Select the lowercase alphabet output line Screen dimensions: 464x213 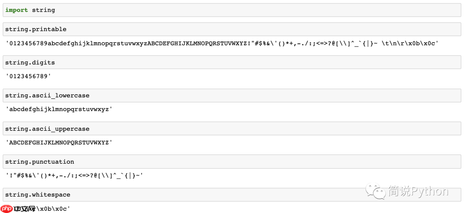59,109
